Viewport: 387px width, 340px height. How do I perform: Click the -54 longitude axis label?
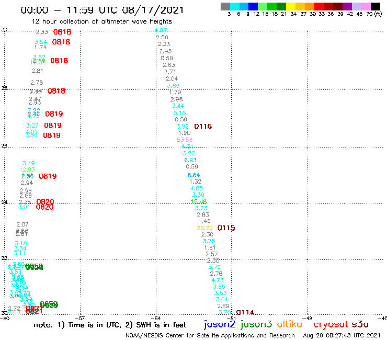(156, 319)
